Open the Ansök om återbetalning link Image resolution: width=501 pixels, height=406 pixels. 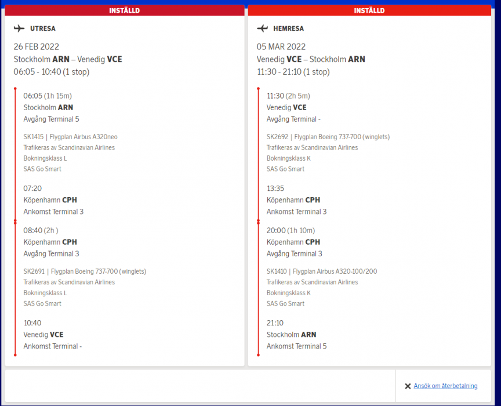(x=445, y=386)
